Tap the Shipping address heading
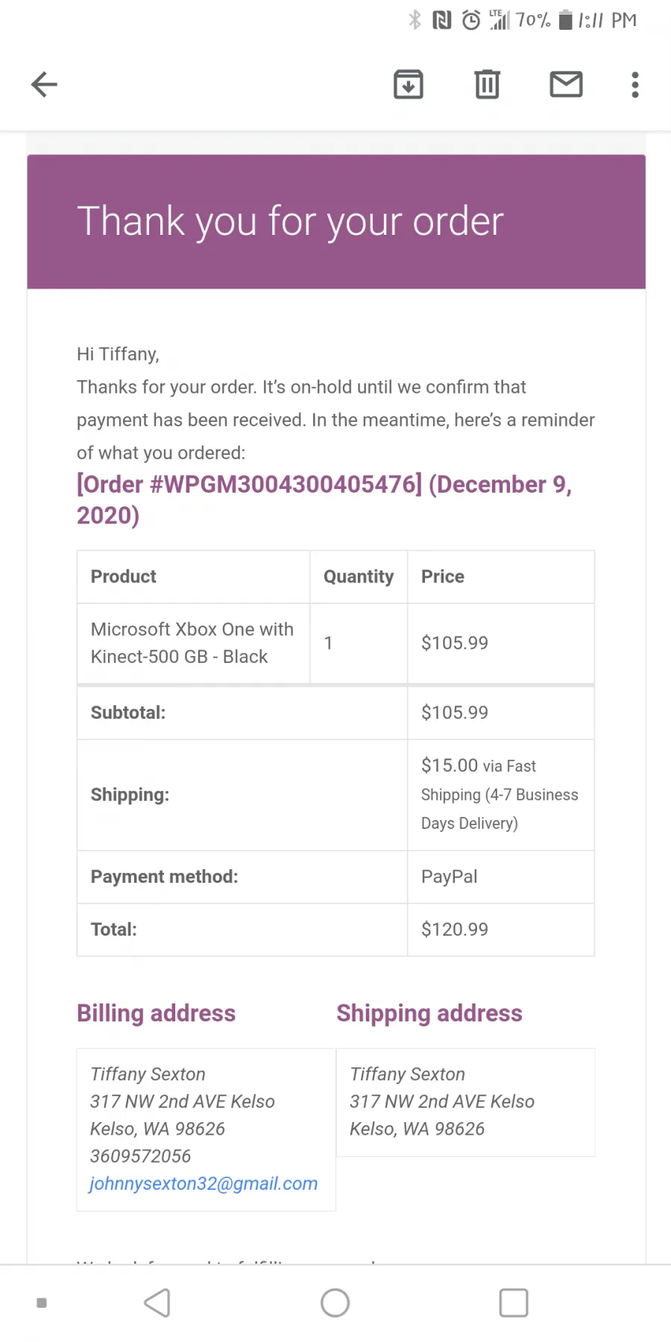 [x=429, y=1013]
